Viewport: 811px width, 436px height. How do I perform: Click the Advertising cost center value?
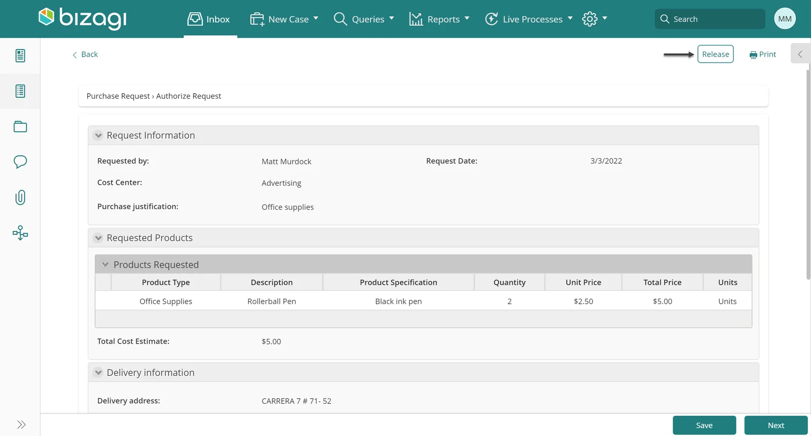coord(281,183)
